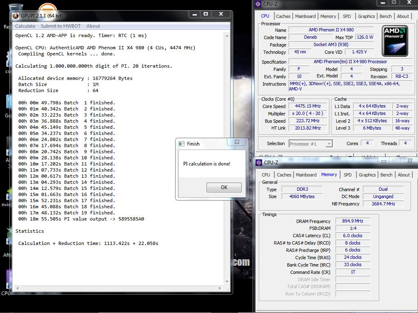This screenshot has height=313, width=418.
Task: Click the GPUPI window title icon
Action: pos(16,16)
